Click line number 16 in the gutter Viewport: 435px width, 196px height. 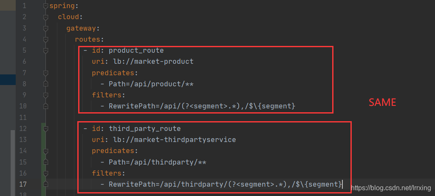23,173
